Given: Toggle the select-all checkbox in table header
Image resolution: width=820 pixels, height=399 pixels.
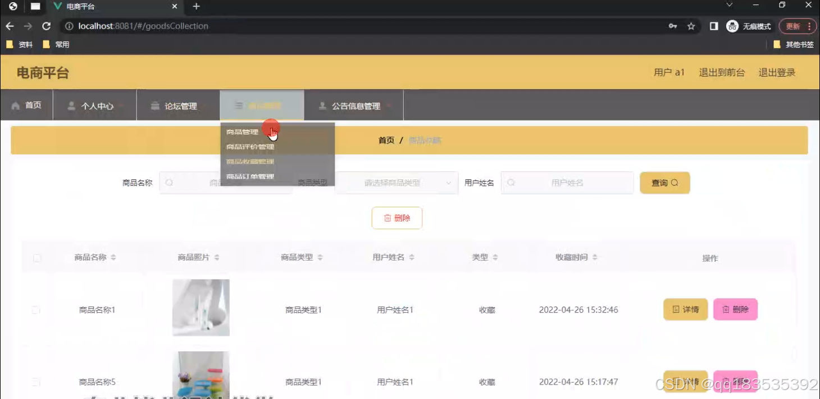Looking at the screenshot, I should click(x=37, y=257).
